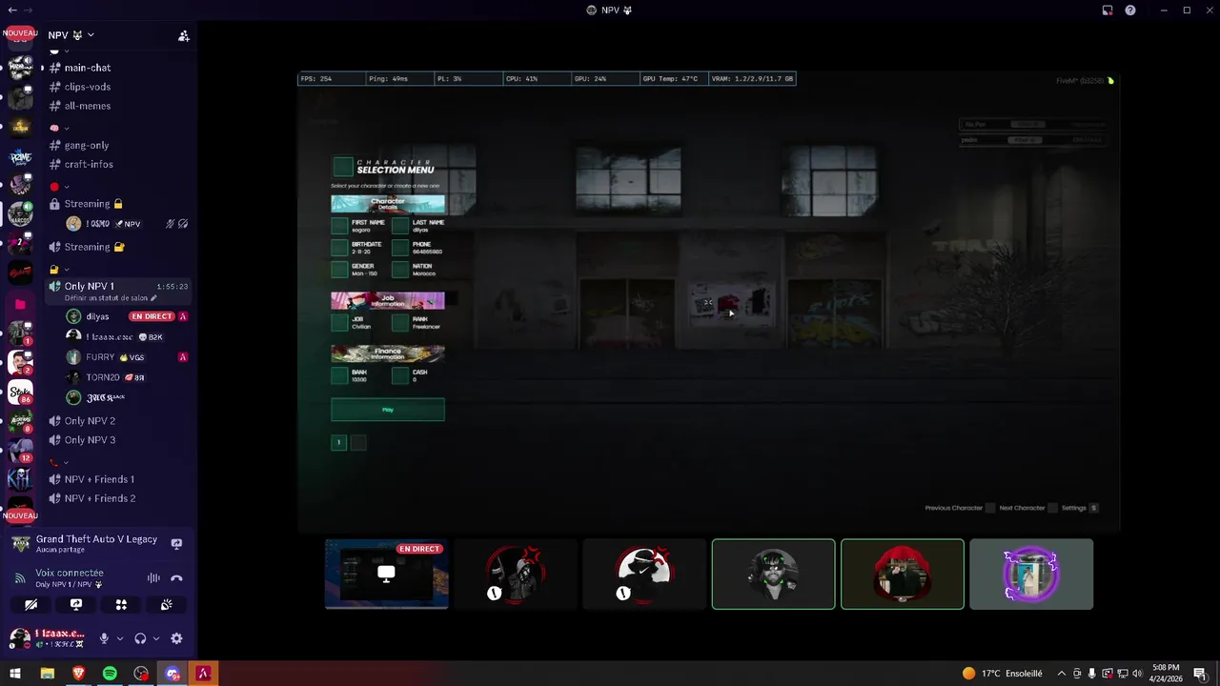Launch Brave browser from the taskbar

tap(78, 674)
